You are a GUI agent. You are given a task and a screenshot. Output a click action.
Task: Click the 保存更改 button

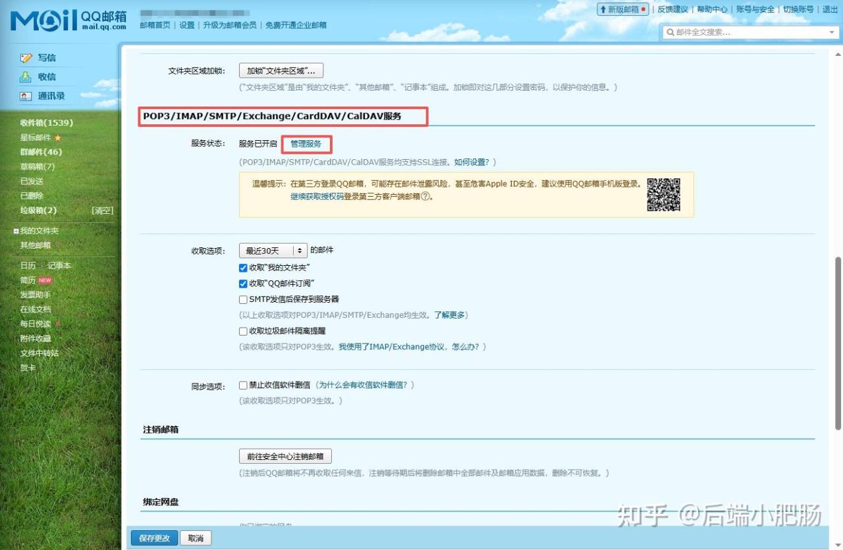154,538
